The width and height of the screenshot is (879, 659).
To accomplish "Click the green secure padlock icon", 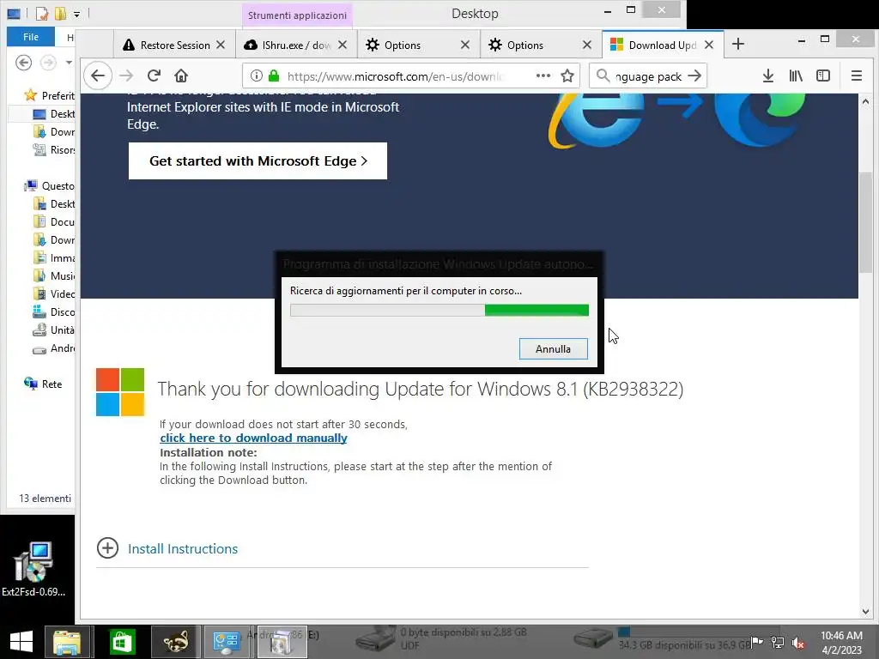I will (x=274, y=76).
